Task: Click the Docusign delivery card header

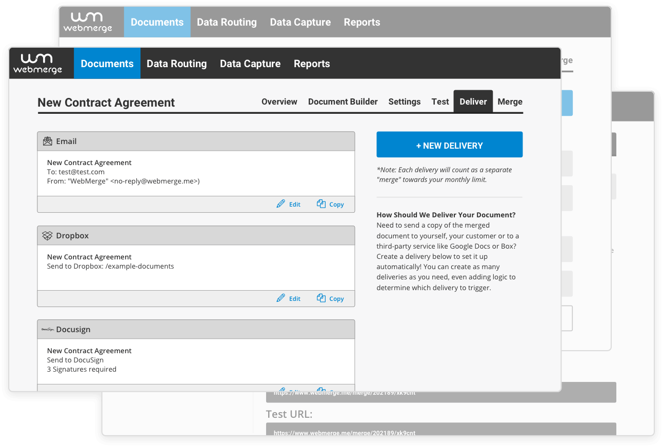Action: pos(196,330)
